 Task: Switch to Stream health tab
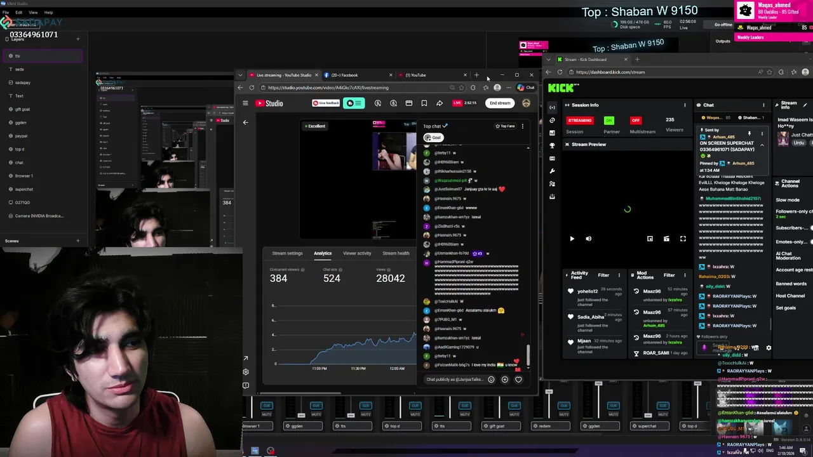pos(396,253)
